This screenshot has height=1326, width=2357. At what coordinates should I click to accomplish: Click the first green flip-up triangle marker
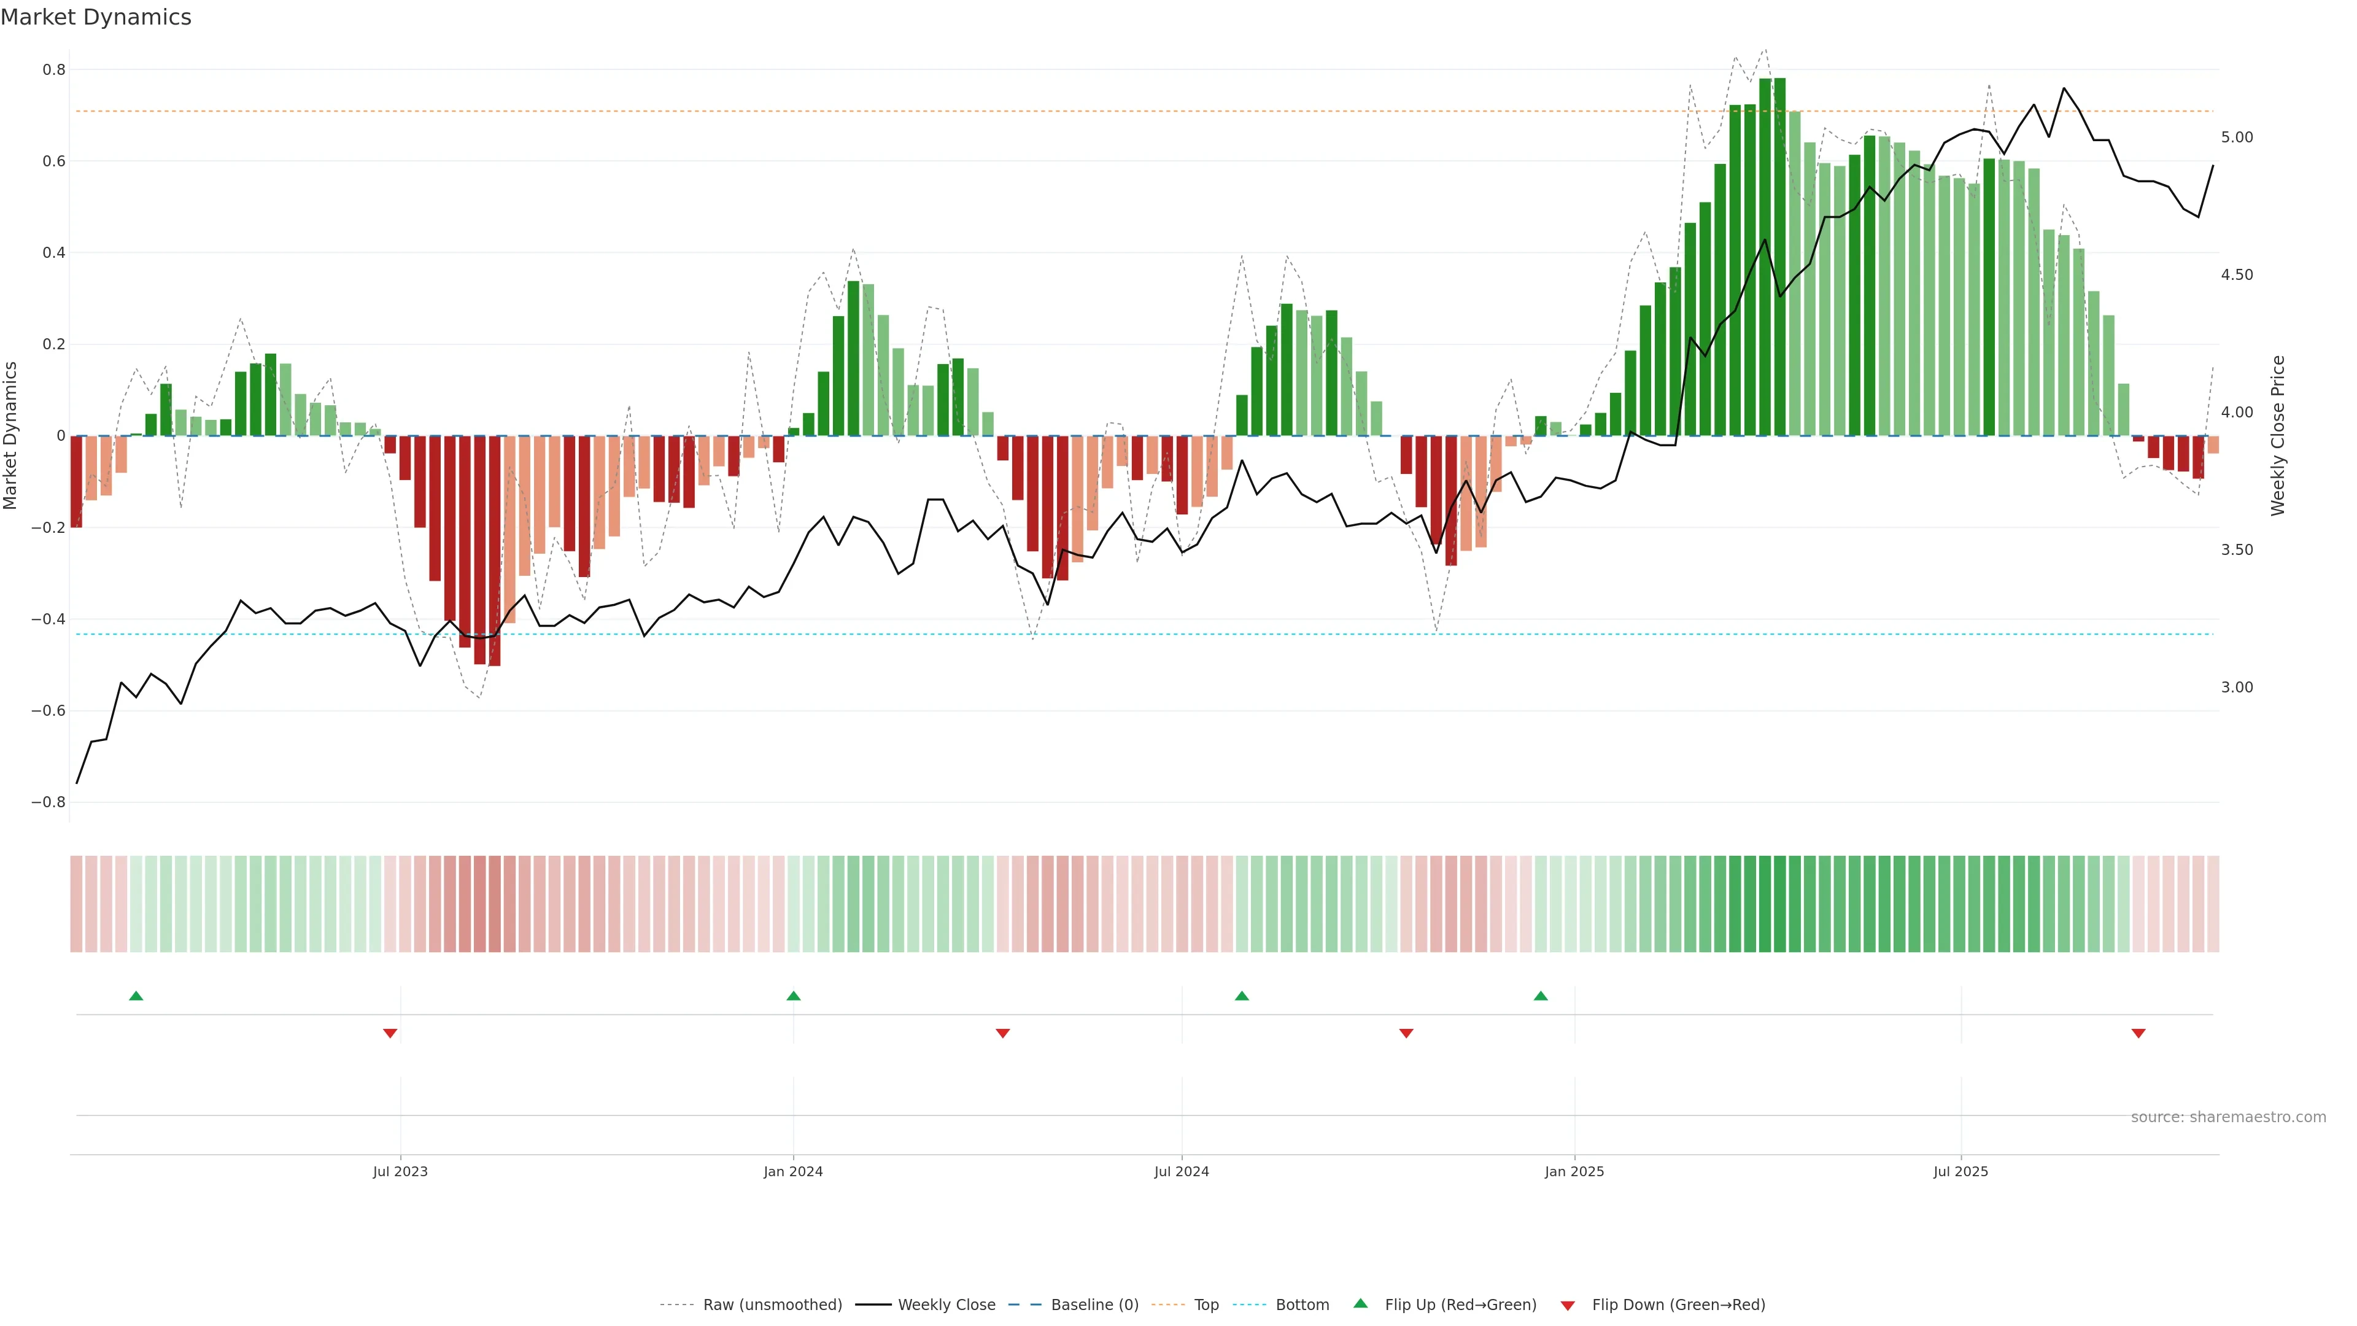(136, 996)
